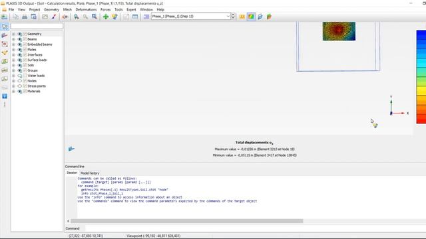Uncheck the Interfaces checkbox
The height and width of the screenshot is (239, 426).
point(25,54)
